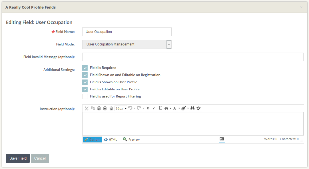The width and height of the screenshot is (309, 169).
Task: Open the Field Mode dropdown
Action: point(169,44)
